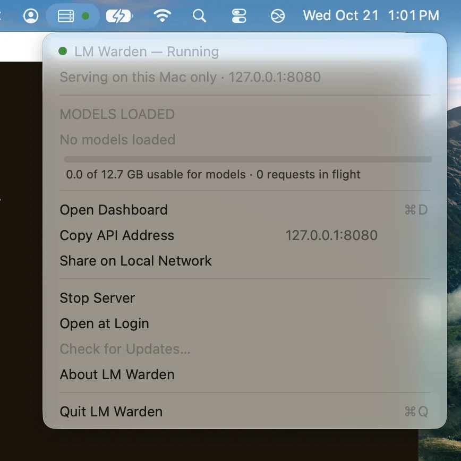Open the battery charging status icon
Screen dimensions: 461x461
(119, 16)
